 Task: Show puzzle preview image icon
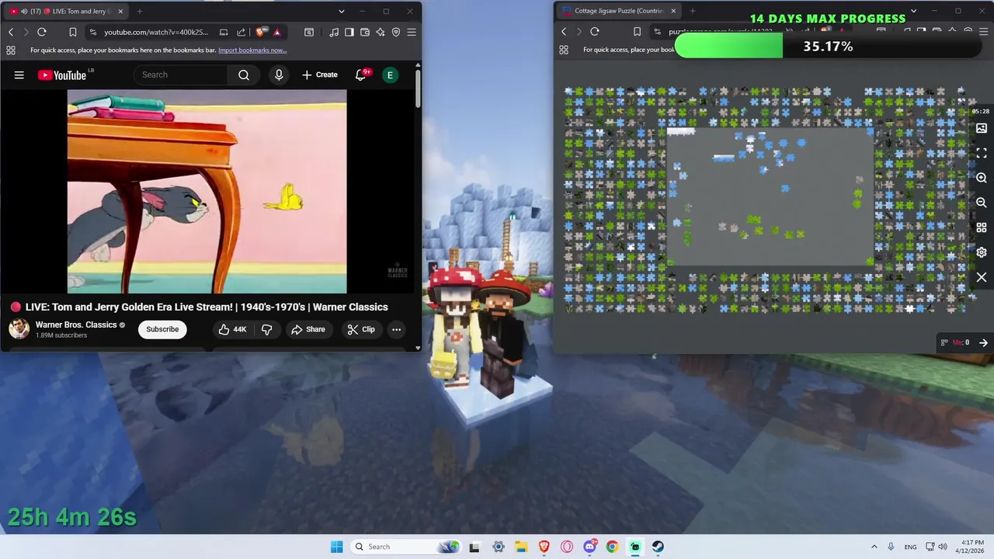pyautogui.click(x=982, y=128)
